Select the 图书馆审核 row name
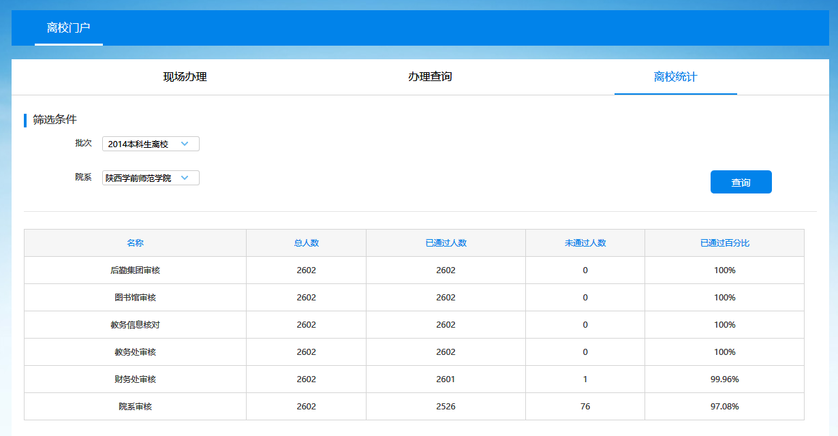This screenshot has height=436, width=838. coord(135,298)
